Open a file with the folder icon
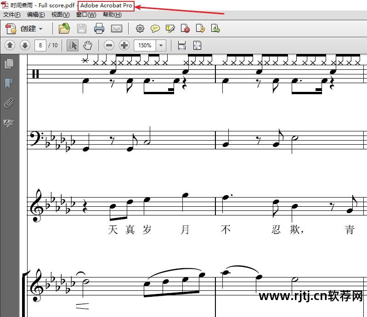Viewport: 367px width, 317px height. click(x=64, y=28)
